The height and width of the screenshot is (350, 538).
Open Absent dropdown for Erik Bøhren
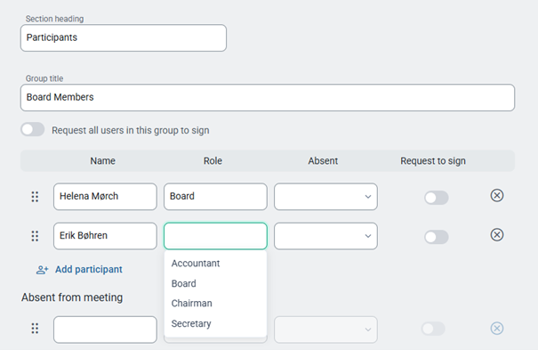(x=325, y=236)
